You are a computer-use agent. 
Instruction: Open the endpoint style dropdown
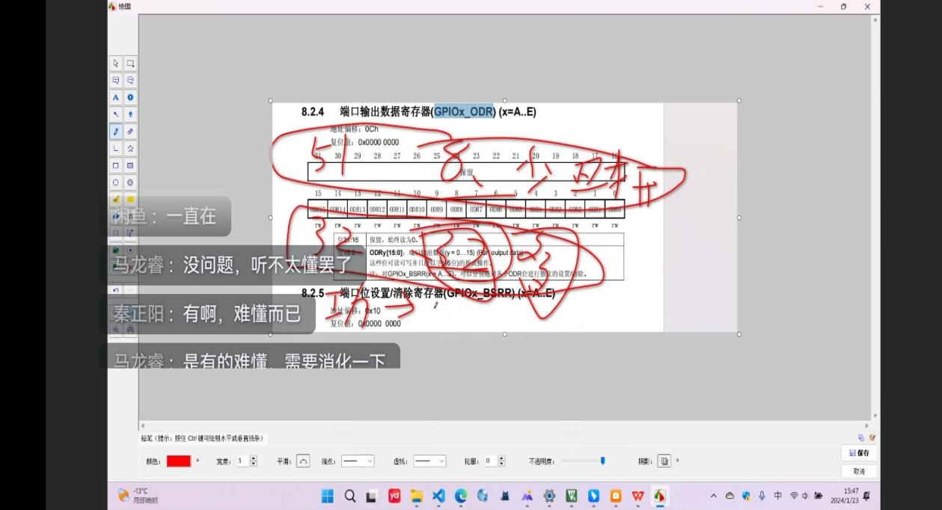click(358, 461)
